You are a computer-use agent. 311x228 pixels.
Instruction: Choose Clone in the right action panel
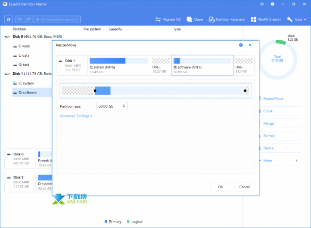pyautogui.click(x=280, y=111)
